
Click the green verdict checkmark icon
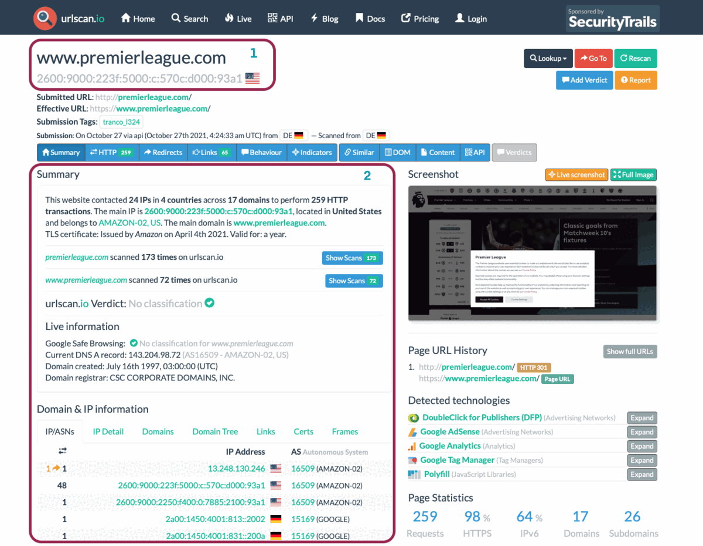pos(209,303)
